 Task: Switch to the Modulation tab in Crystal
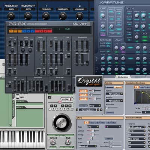point(123,77)
